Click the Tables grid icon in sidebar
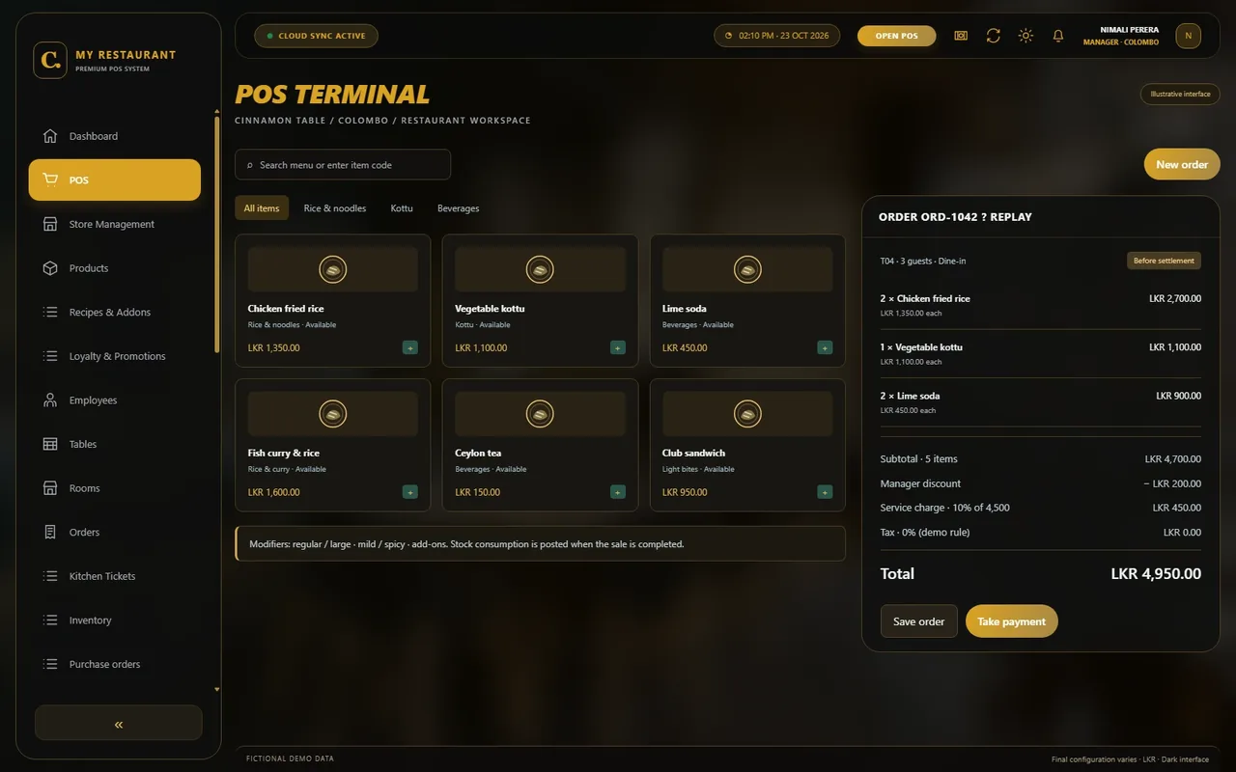The width and height of the screenshot is (1236, 772). (x=50, y=444)
